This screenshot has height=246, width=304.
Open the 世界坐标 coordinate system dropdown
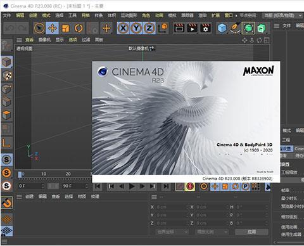click(x=172, y=232)
